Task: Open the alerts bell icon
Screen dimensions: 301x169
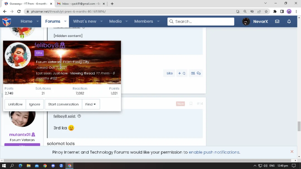Action: click(x=289, y=21)
